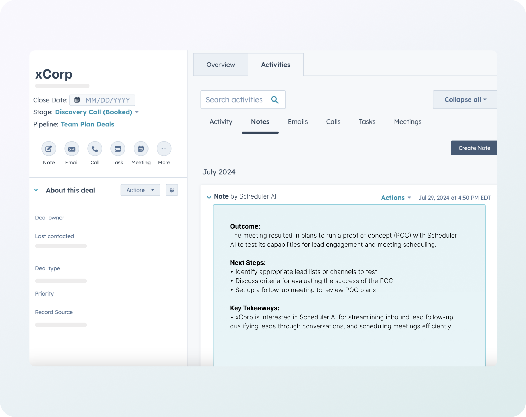Open the Collapse all dropdown
This screenshot has width=526, height=417.
465,99
